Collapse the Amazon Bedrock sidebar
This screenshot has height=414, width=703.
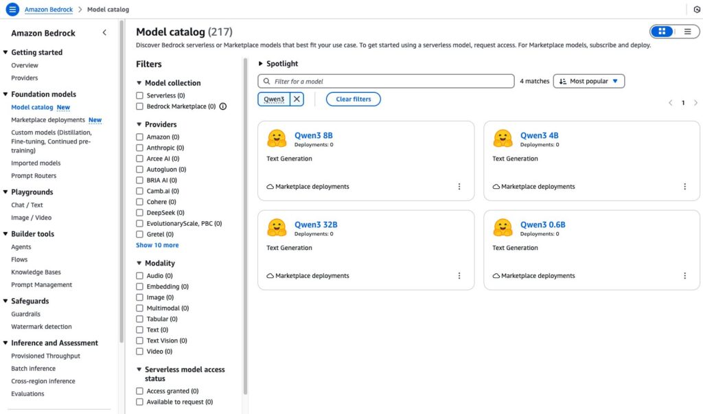click(x=104, y=33)
